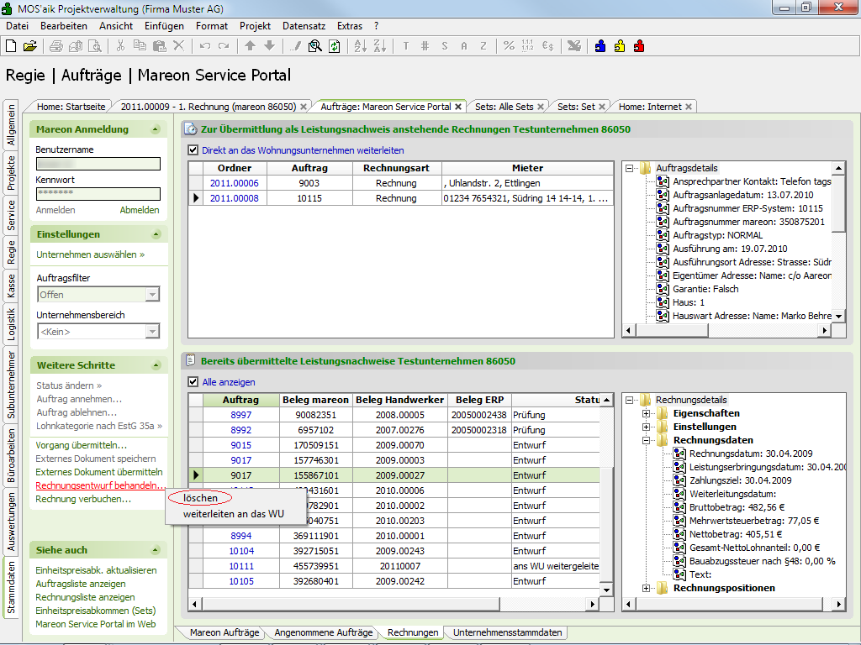
Task: Click the Auftrag 10111 table cell
Action: (241, 566)
